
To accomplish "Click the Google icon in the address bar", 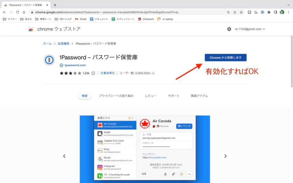I will [x=228, y=12].
